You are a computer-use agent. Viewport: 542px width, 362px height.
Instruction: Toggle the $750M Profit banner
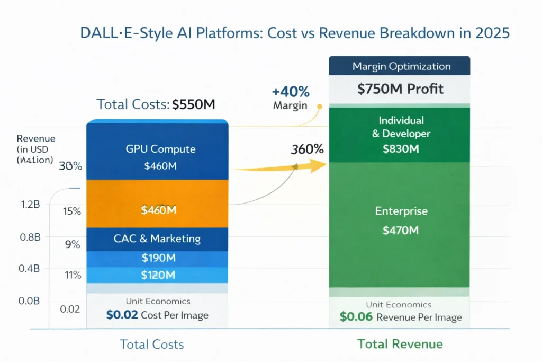(400, 89)
